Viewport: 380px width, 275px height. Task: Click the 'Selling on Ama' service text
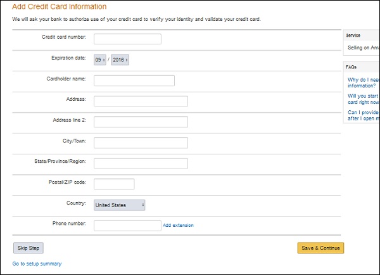click(364, 48)
